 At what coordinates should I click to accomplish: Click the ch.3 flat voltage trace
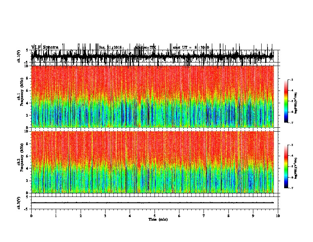[x=153, y=203]
